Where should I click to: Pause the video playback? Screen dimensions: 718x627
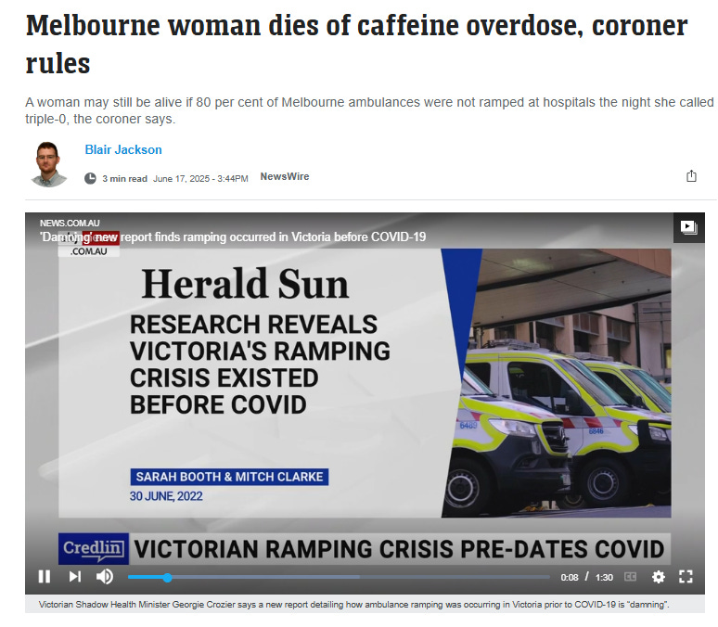(45, 577)
